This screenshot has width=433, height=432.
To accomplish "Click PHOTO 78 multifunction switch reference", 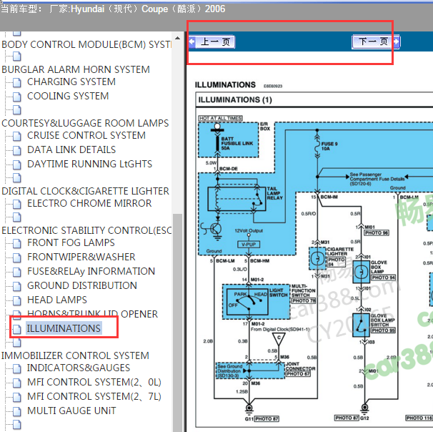I will [304, 300].
